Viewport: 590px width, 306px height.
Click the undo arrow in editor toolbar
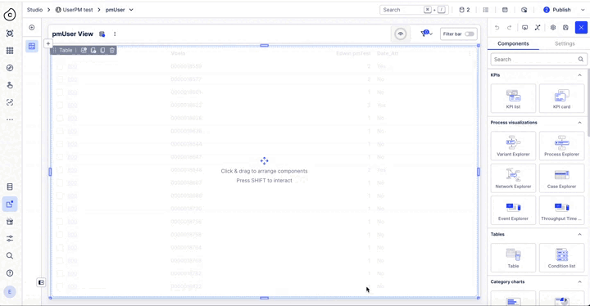[x=497, y=28]
